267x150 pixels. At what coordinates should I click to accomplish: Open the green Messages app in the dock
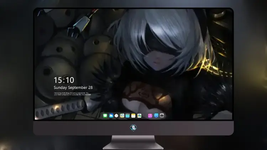pos(105,116)
